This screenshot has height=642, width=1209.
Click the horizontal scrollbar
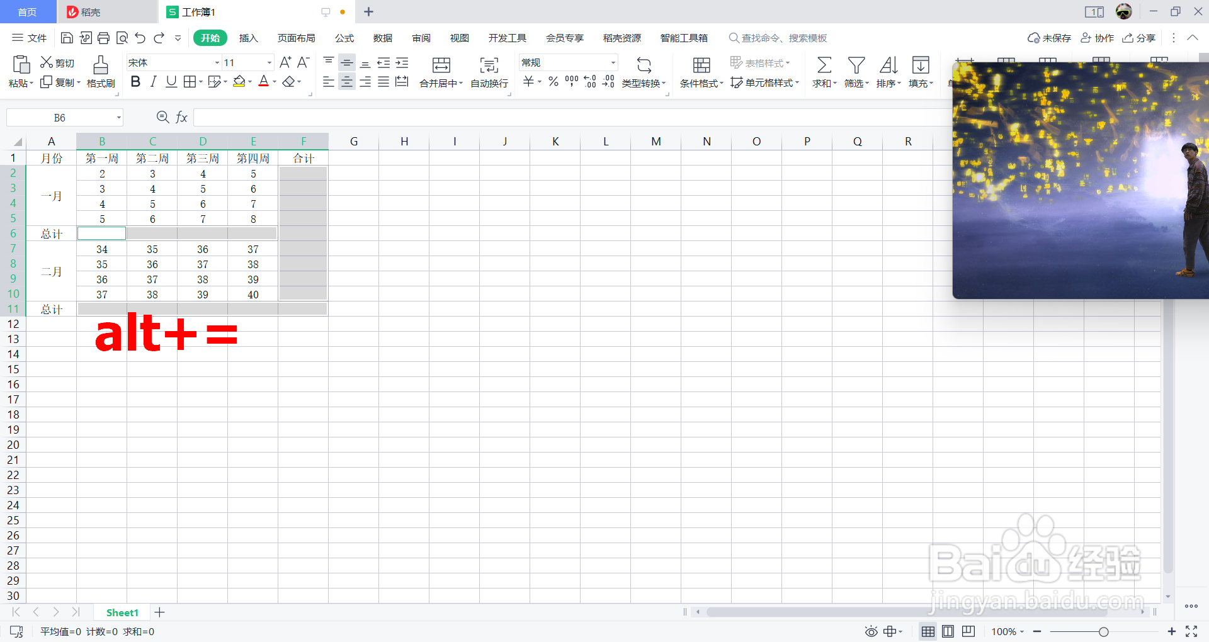[x=907, y=612]
